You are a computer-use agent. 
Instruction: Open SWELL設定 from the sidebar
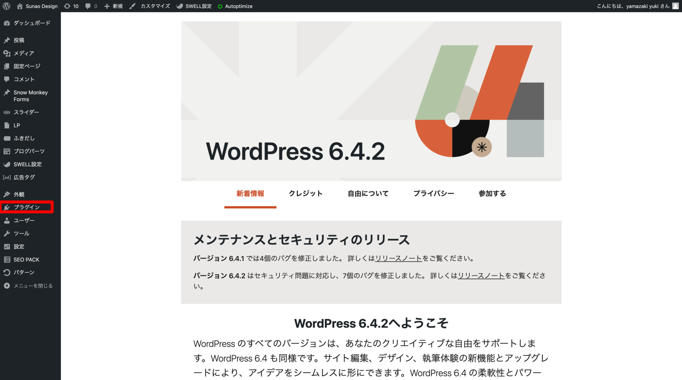click(x=28, y=164)
